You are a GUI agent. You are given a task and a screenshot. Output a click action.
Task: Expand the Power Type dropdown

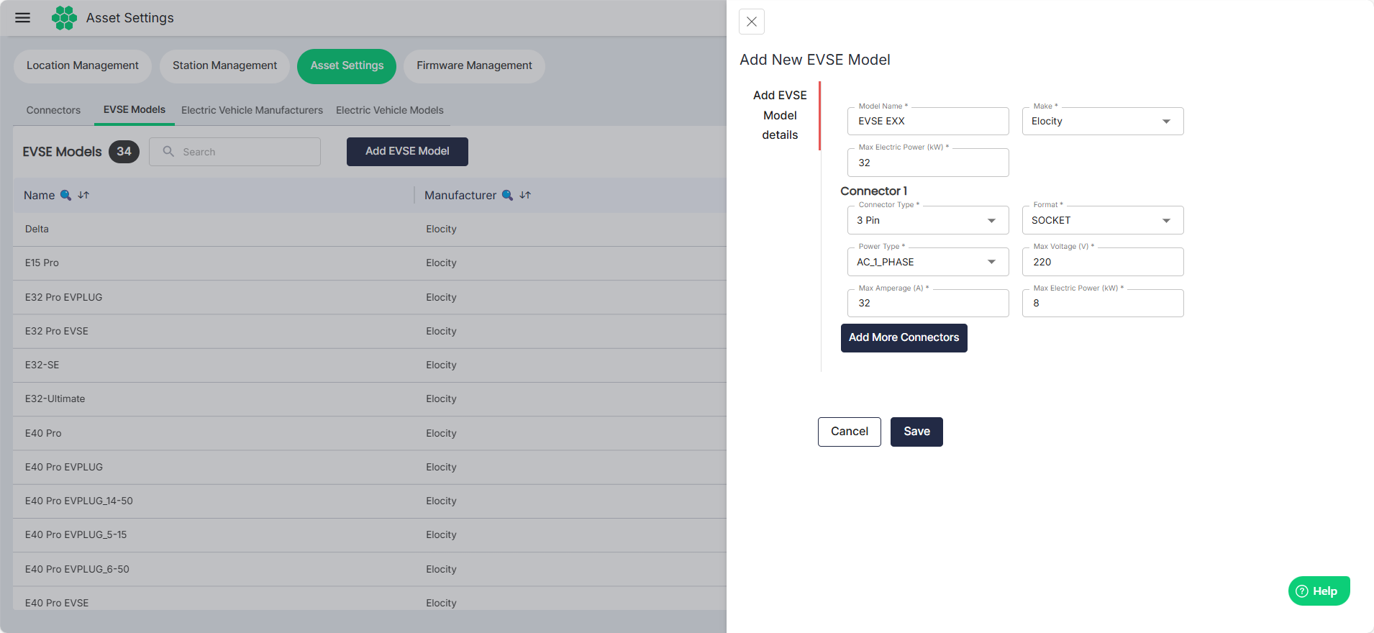pos(928,262)
